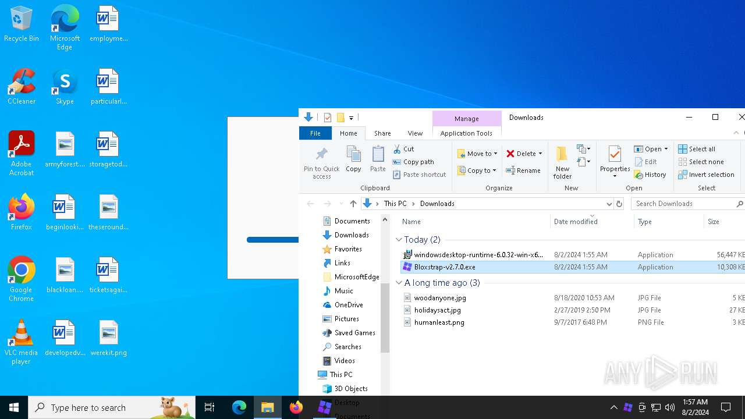Click the Cut command in the ribbon
The height and width of the screenshot is (419, 745).
(404, 149)
